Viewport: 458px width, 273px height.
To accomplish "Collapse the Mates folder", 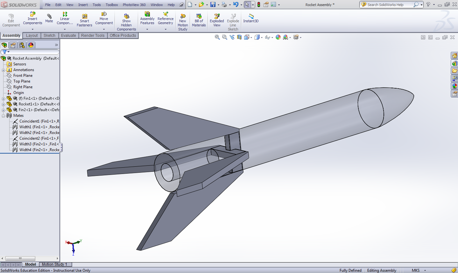I will click(x=4, y=116).
